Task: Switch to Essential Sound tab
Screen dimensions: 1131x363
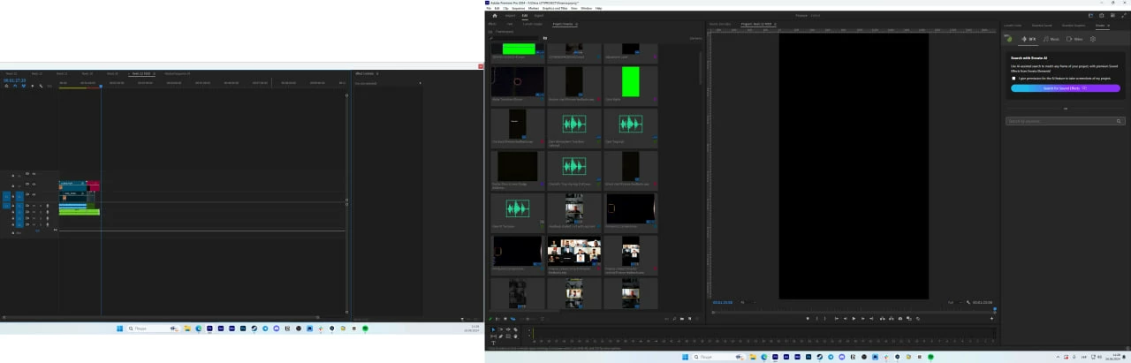Action: coord(1043,25)
